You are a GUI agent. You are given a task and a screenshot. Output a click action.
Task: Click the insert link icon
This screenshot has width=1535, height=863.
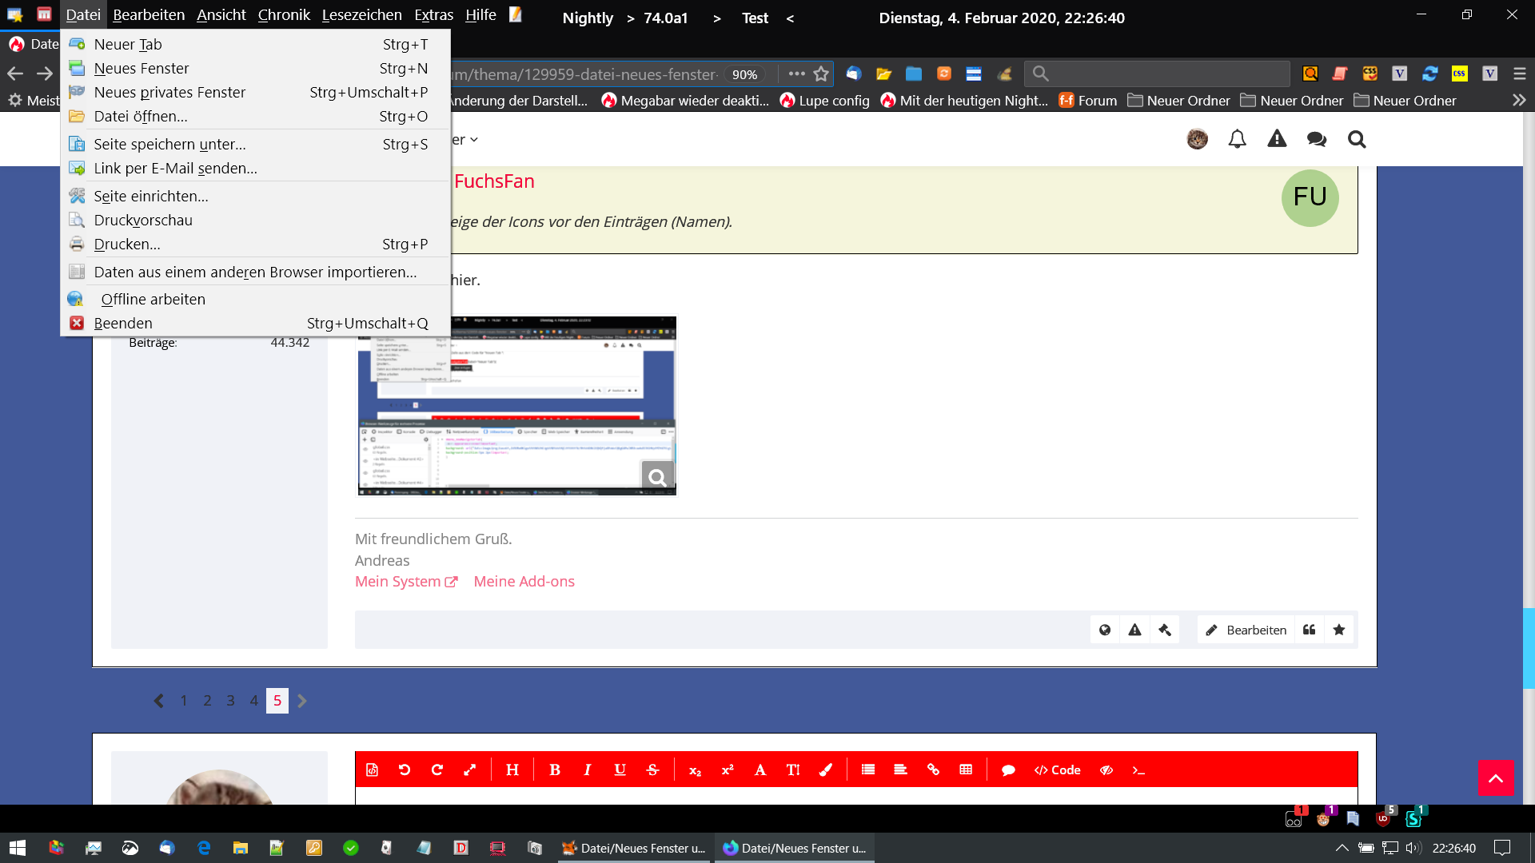tap(933, 770)
